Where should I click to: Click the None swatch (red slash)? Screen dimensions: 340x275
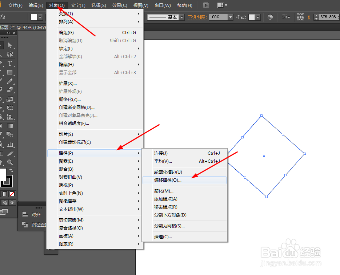point(12,194)
